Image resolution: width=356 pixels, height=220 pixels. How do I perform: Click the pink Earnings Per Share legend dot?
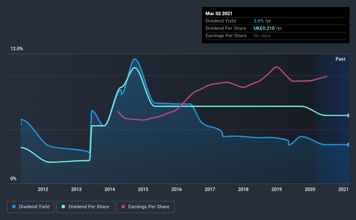click(x=123, y=207)
